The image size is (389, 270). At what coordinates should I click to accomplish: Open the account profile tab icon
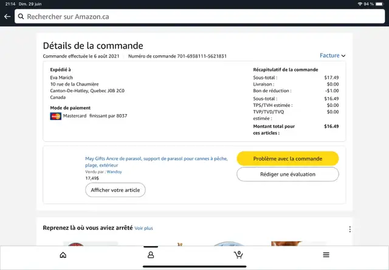151,255
